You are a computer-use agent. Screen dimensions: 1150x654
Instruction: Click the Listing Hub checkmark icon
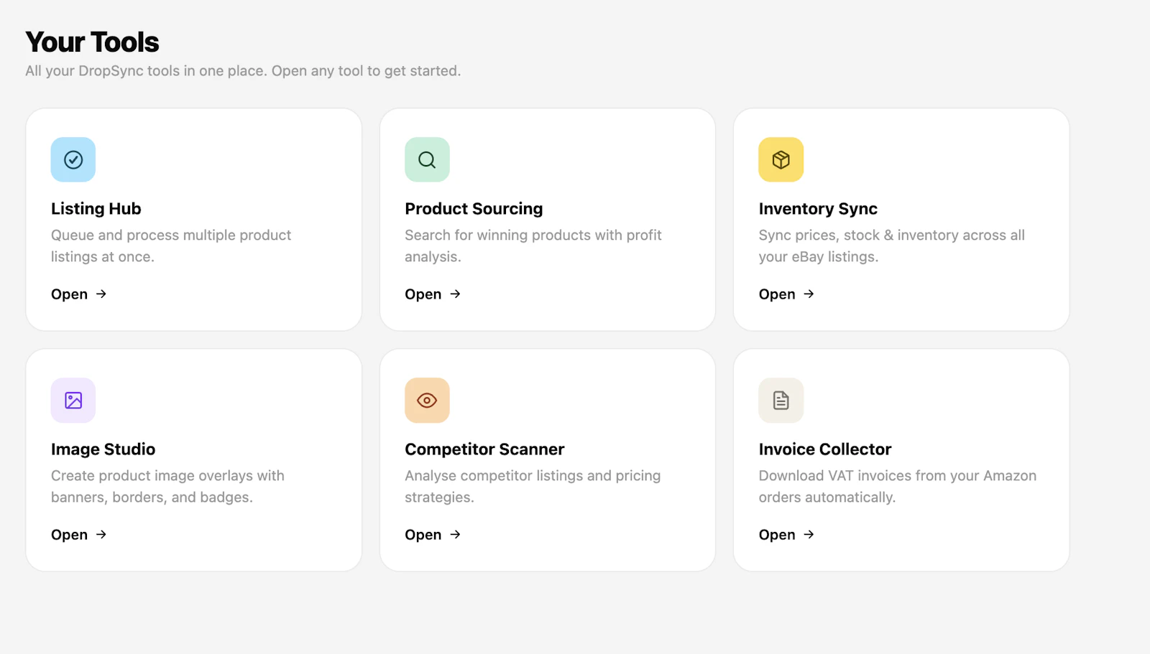(73, 159)
